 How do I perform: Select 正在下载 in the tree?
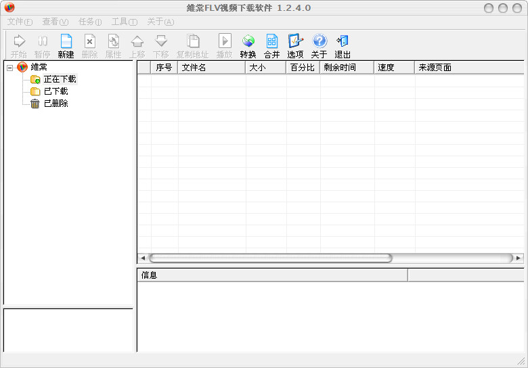click(x=60, y=79)
